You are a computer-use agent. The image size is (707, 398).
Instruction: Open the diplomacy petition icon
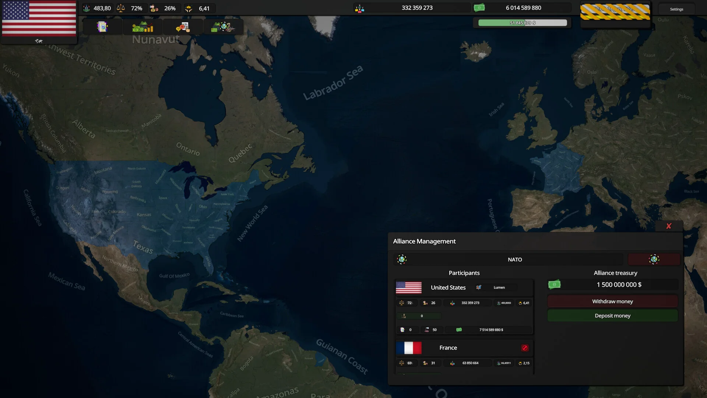[x=183, y=26]
